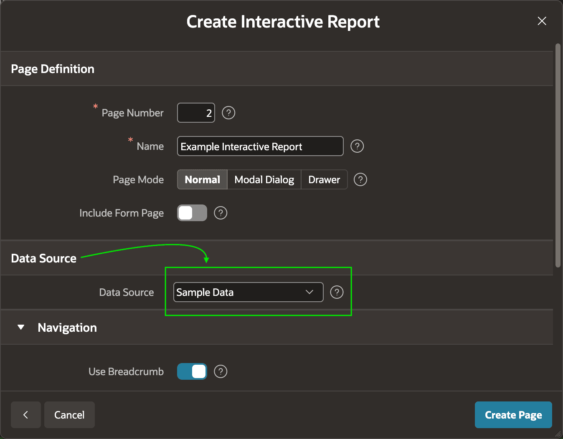The height and width of the screenshot is (439, 563).
Task: Open help for Include Form Page
Action: (221, 213)
